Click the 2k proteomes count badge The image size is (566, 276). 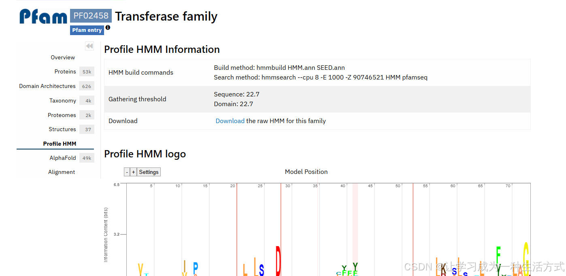point(87,115)
